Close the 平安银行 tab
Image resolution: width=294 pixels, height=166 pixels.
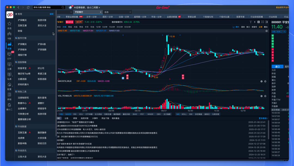[x=100, y=12]
